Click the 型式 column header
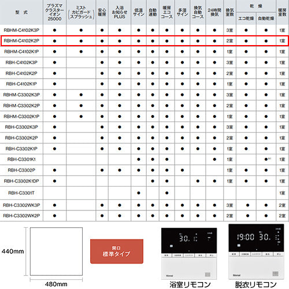Image resolution: width=289 pixels, height=289 pixels. coord(21,12)
